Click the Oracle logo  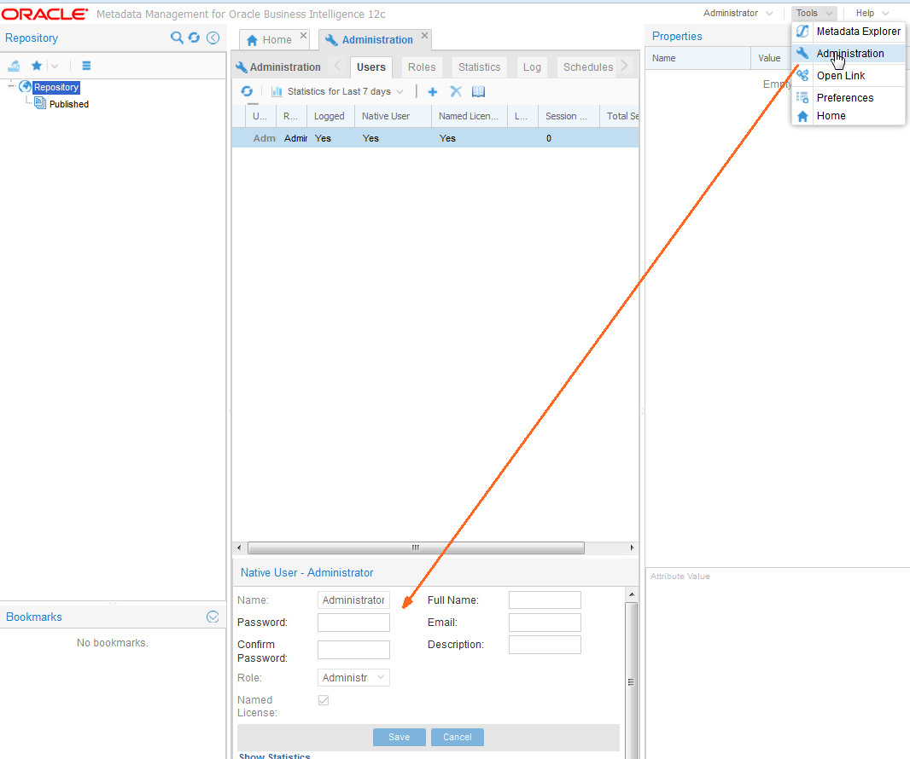44,14
